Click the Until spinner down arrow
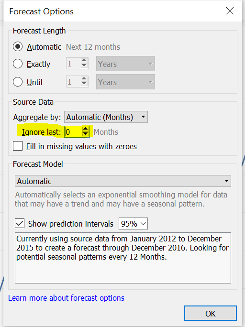The image size is (245, 327). (84, 84)
